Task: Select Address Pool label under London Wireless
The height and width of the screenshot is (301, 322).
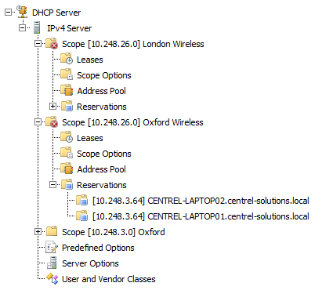Action: (x=101, y=91)
